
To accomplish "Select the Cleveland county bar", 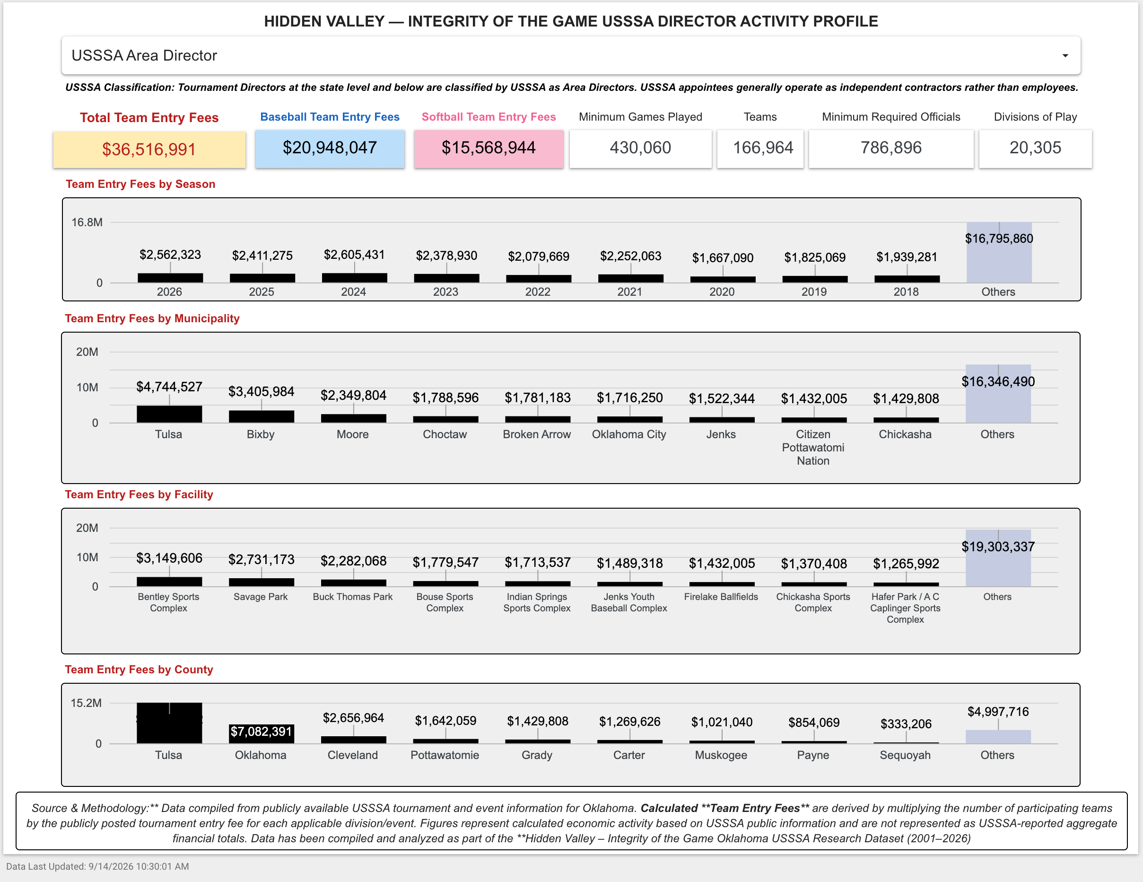I will pos(353,740).
